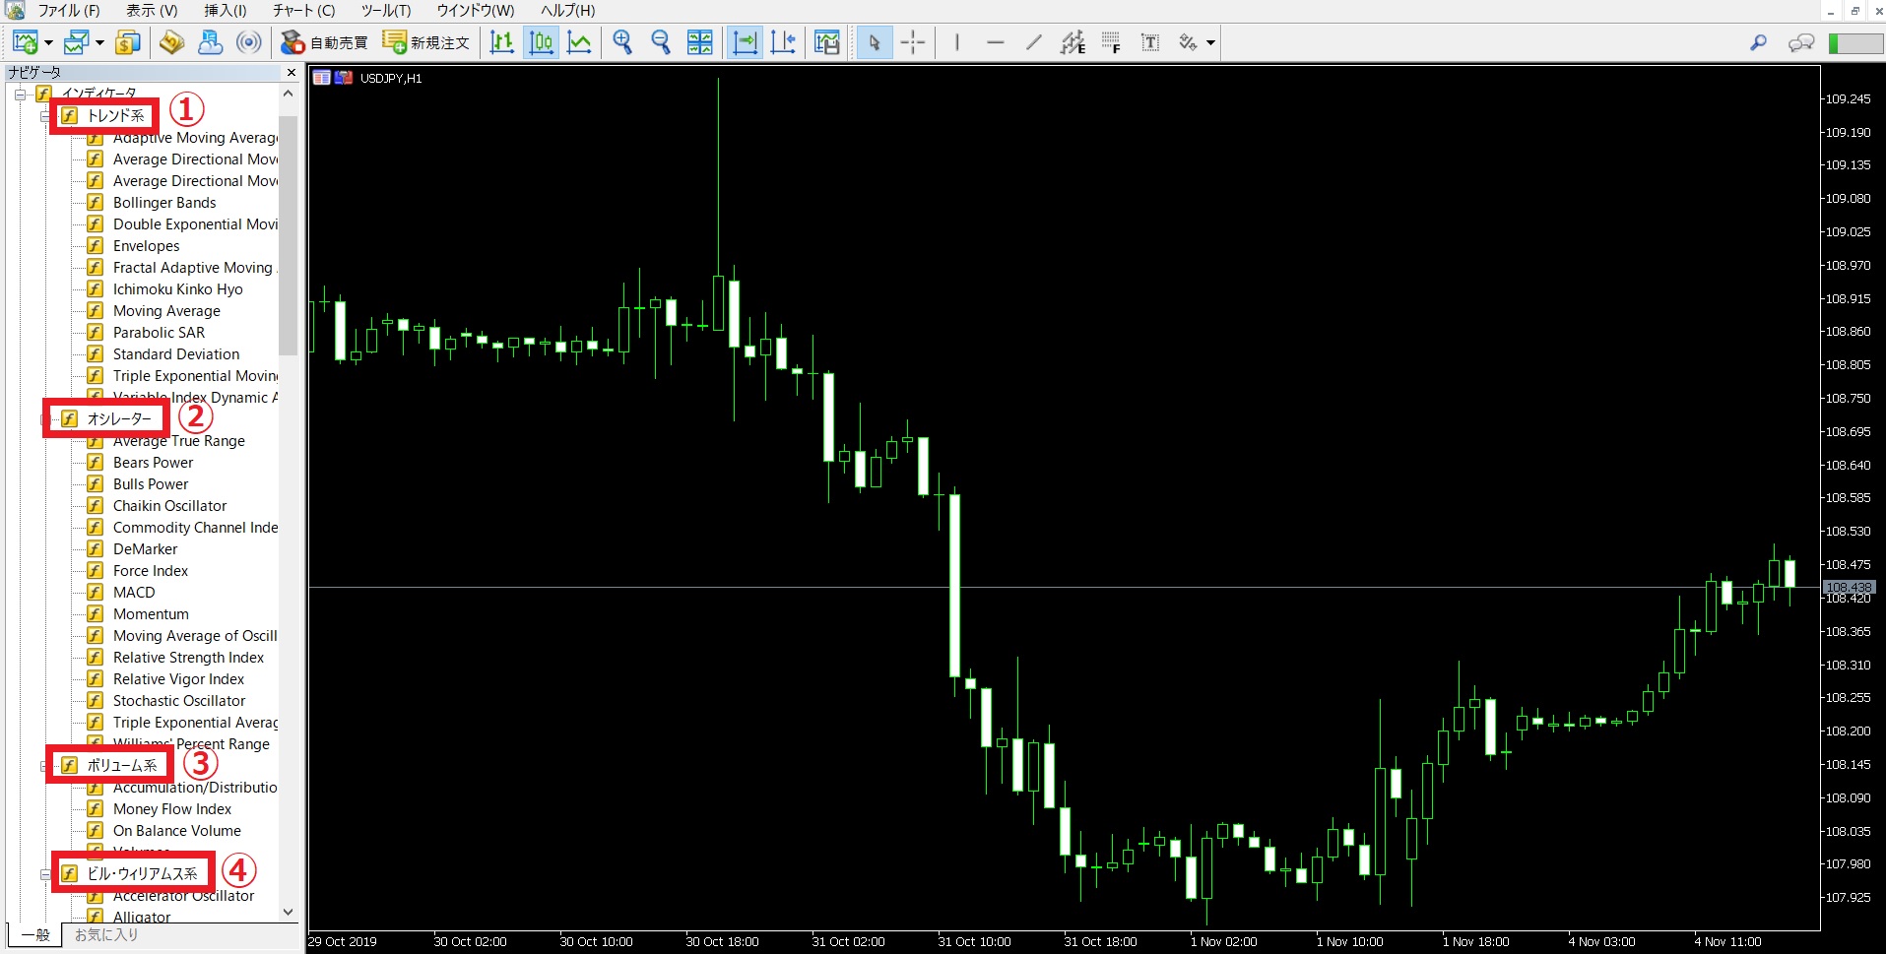
Task: Click the 108.438 current price label
Action: tap(1849, 588)
